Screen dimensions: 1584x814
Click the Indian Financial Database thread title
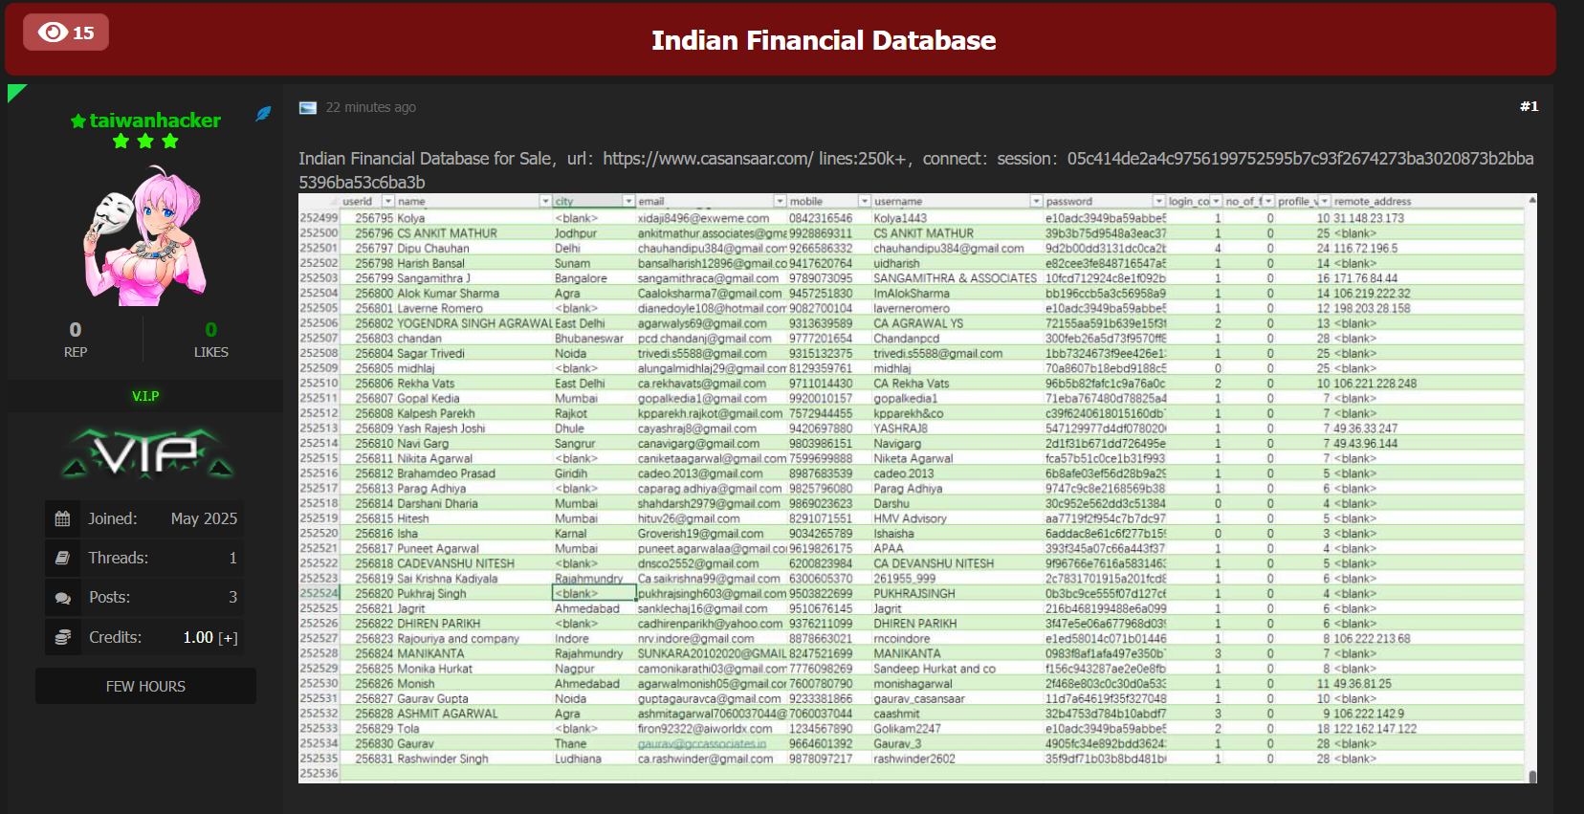pyautogui.click(x=824, y=40)
